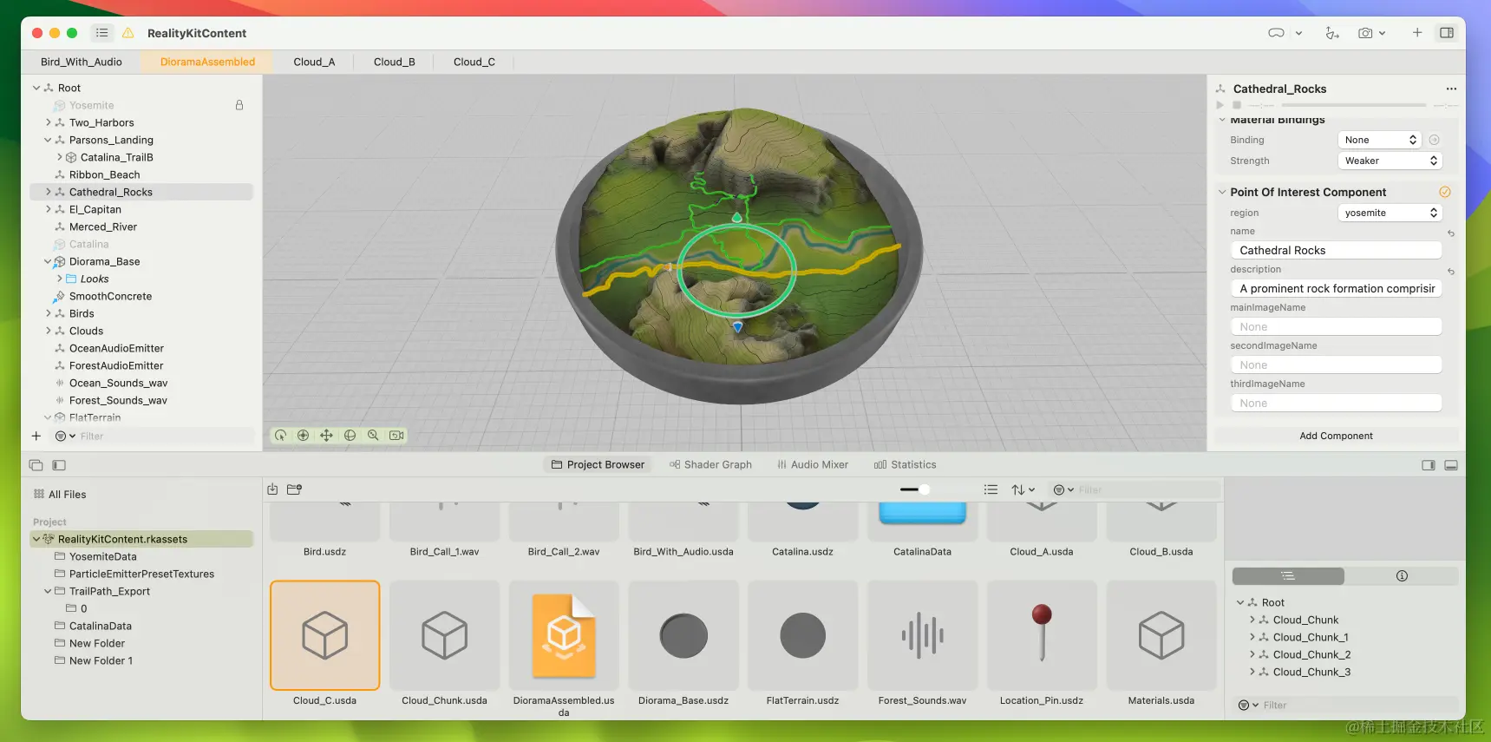This screenshot has width=1491, height=742.
Task: Collapse the TrailPath_Export folder
Action: coord(49,591)
